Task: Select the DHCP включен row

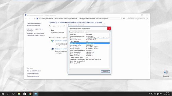Action: pyautogui.click(x=89, y=42)
